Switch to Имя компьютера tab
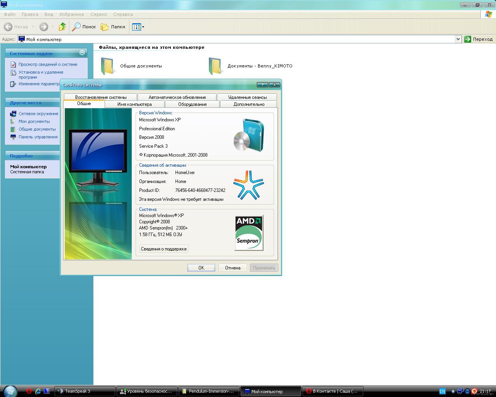The width and height of the screenshot is (496, 397). click(x=134, y=104)
